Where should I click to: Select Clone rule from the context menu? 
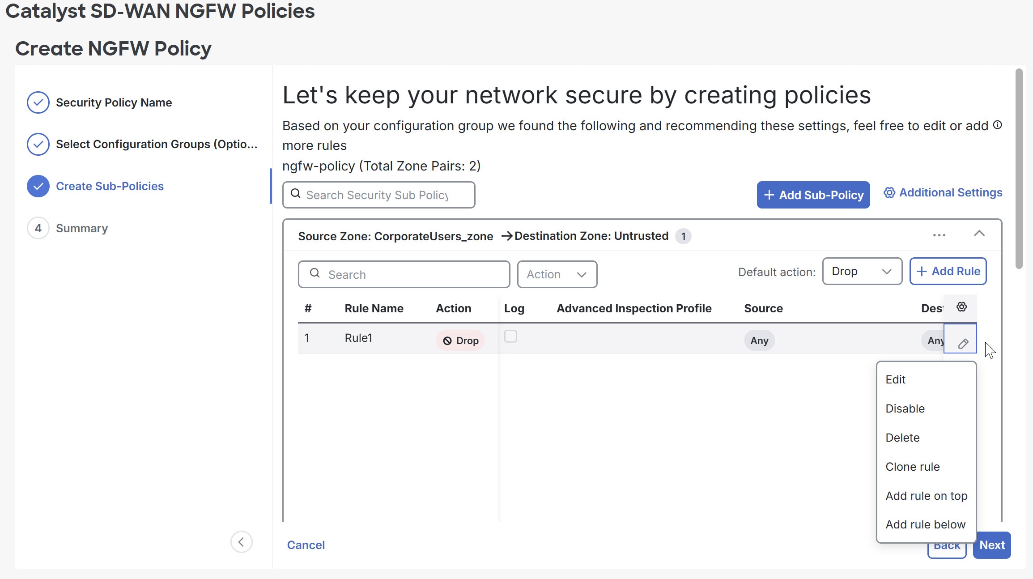(x=913, y=466)
